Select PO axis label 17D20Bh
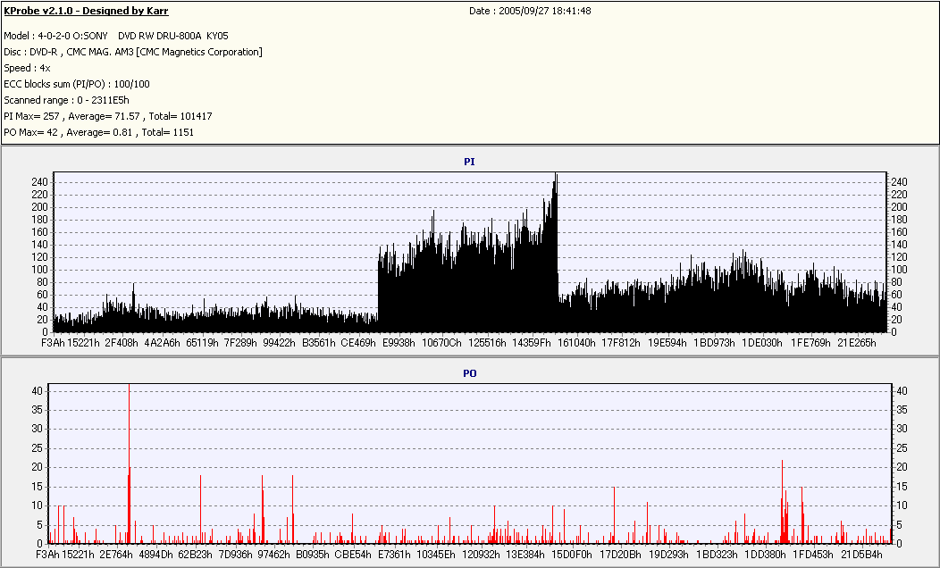This screenshot has width=940, height=568. click(x=620, y=555)
